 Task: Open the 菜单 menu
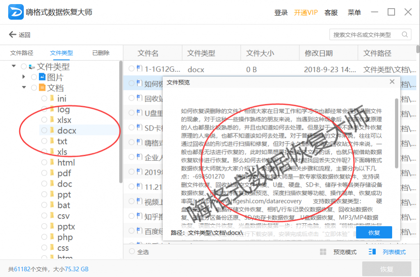pyautogui.click(x=354, y=12)
